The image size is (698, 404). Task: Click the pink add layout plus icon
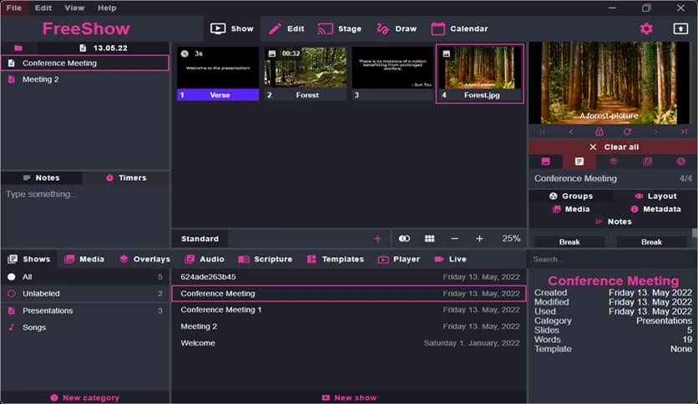tap(377, 239)
